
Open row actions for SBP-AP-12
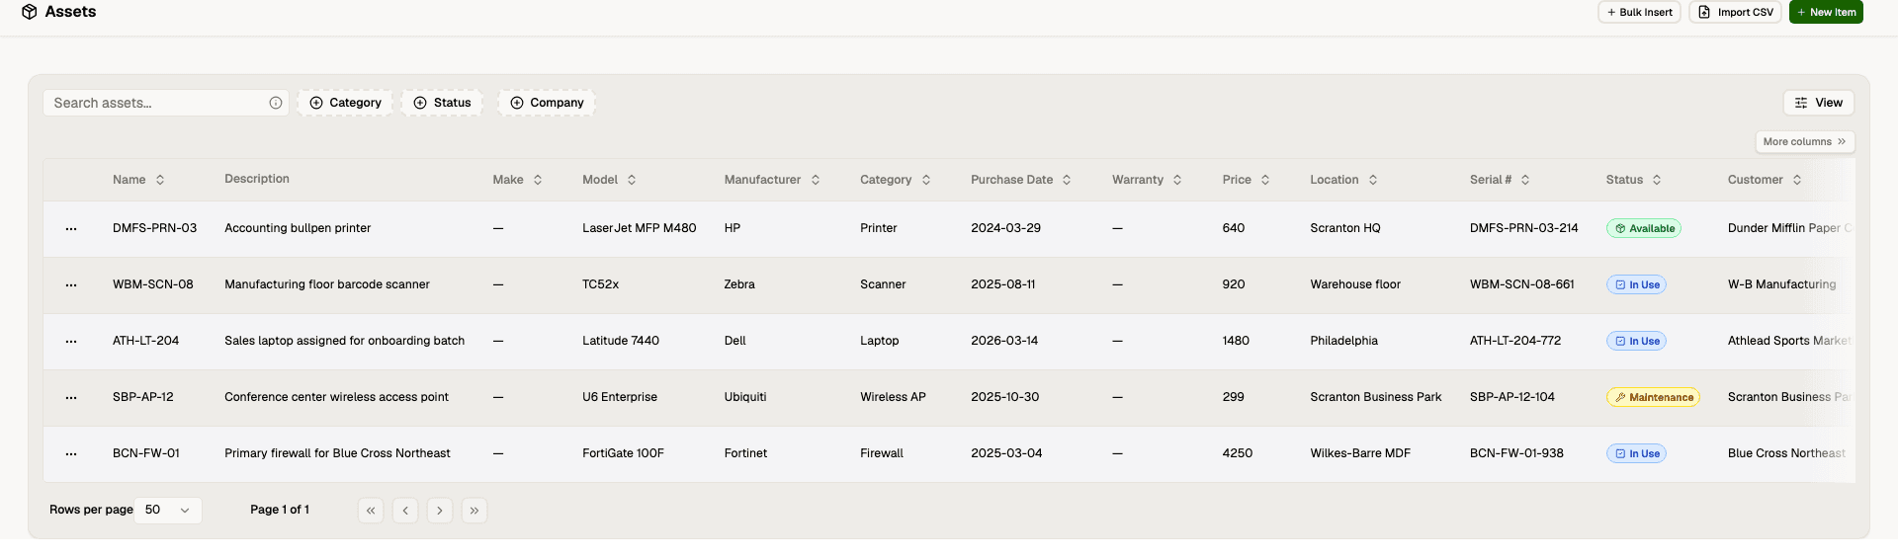click(71, 397)
